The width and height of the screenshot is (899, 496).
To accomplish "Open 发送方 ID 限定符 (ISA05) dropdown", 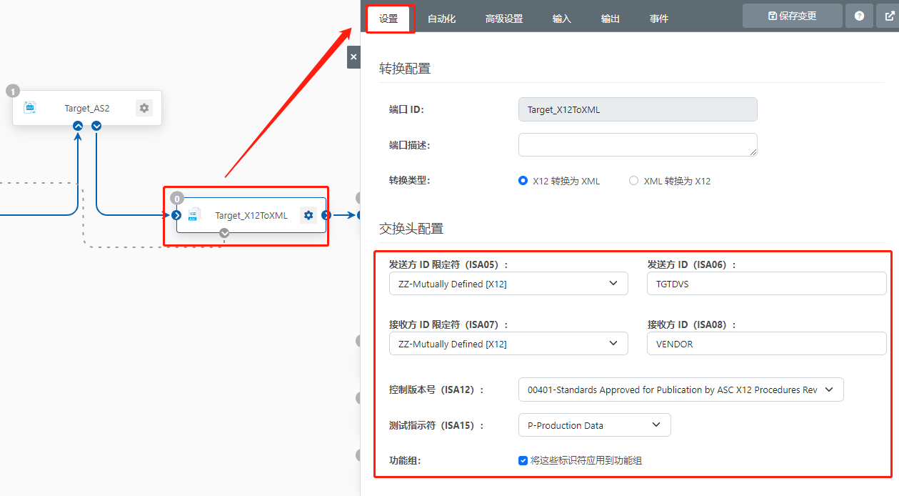I will tap(508, 284).
